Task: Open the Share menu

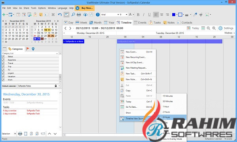Action: (26, 8)
